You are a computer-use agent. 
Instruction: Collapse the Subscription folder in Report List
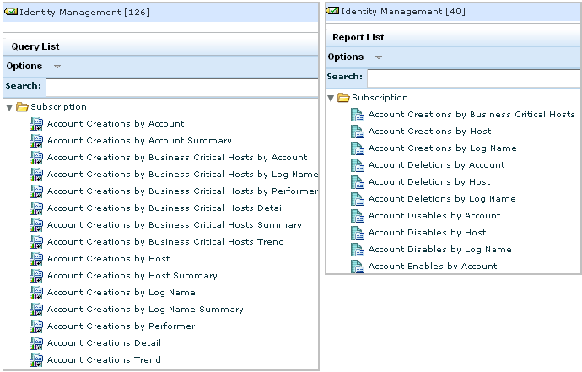pyautogui.click(x=331, y=98)
